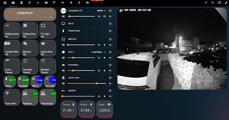
Task: Open the Pressure 1,029.5 graph card
Action: 105,109
